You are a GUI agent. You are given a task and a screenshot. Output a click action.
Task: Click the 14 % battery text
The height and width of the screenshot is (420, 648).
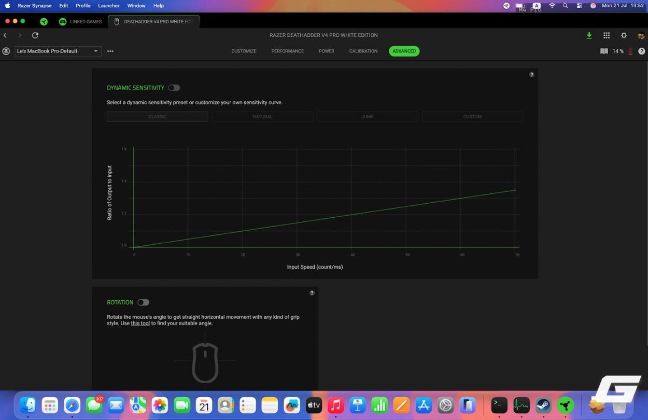618,51
